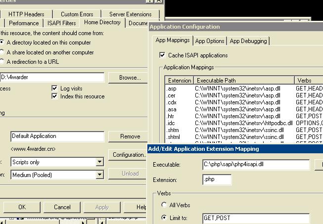The width and height of the screenshot is (323, 224).
Task: Click OK in Properties dialog
Action: click(x=22, y=207)
